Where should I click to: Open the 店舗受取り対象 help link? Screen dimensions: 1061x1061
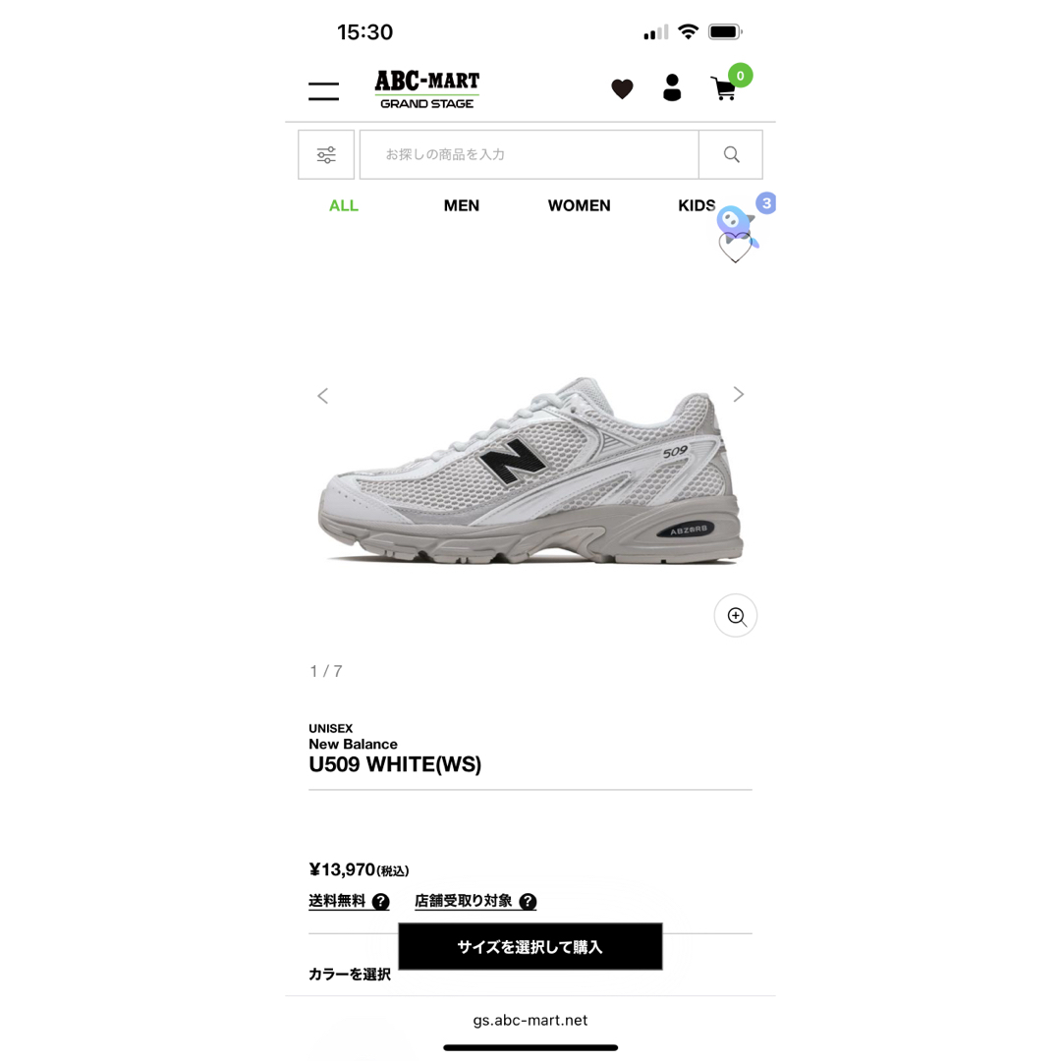pos(475,901)
